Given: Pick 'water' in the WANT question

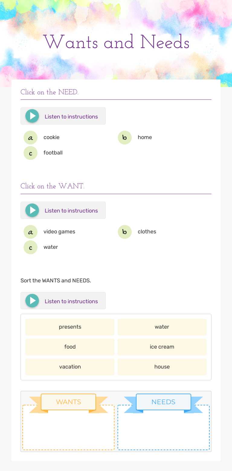Looking at the screenshot, I should [50, 247].
